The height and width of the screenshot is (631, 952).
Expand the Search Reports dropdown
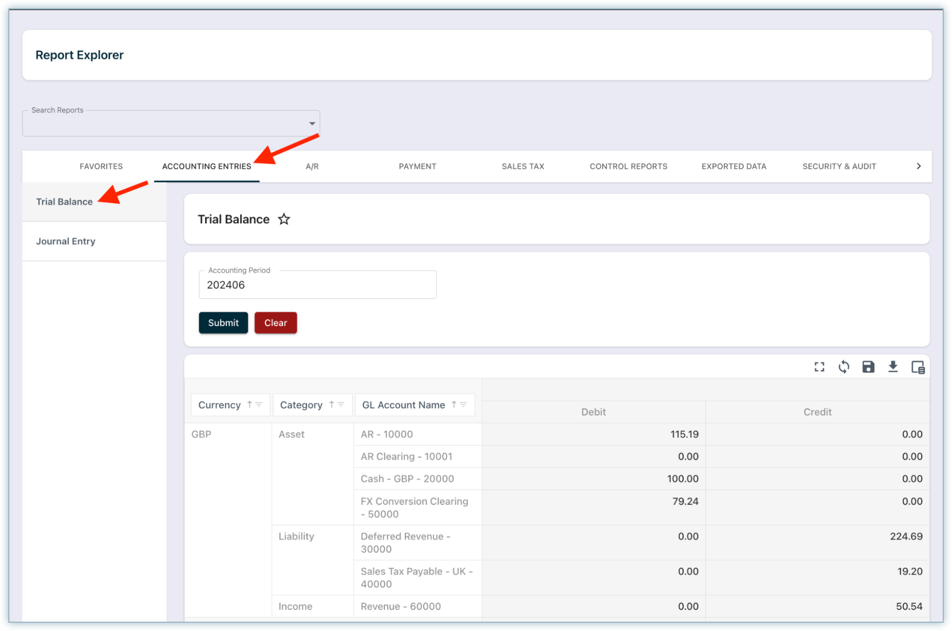coord(312,123)
